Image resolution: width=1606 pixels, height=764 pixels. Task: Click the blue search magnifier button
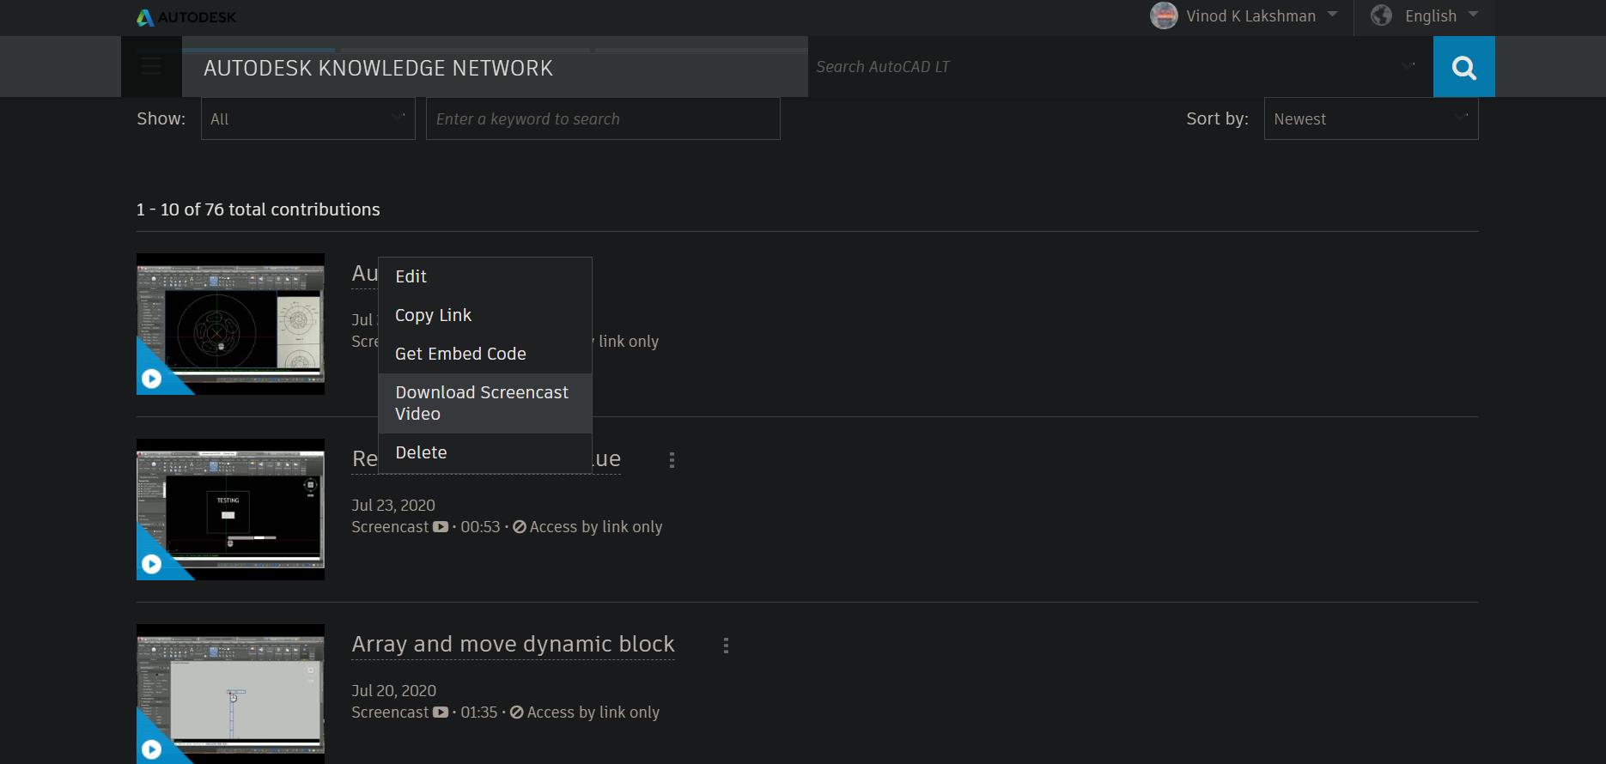coord(1463,67)
